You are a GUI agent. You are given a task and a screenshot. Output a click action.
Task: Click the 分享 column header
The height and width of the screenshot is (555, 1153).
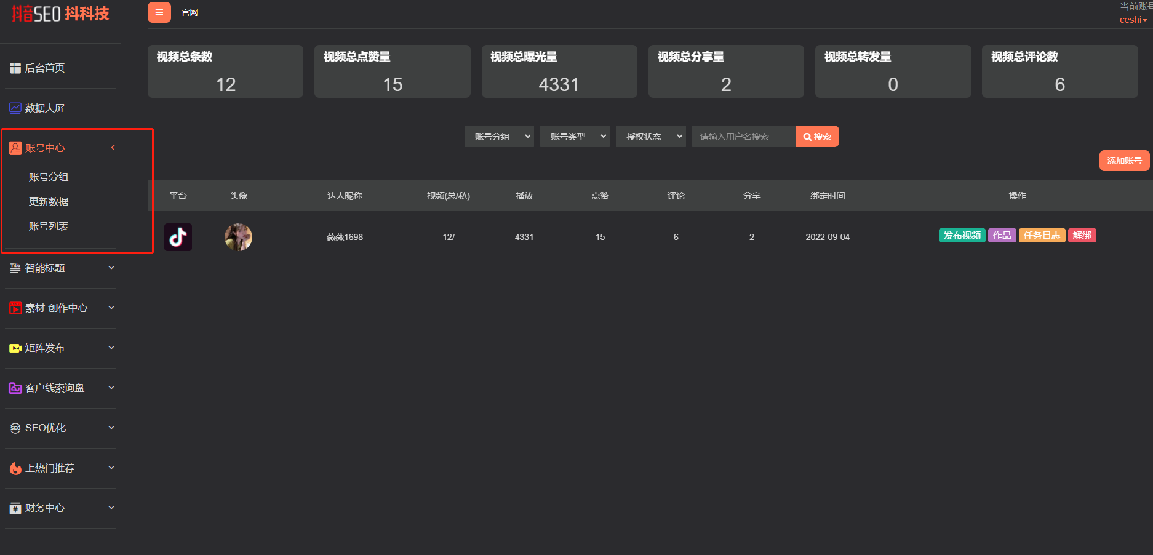coord(752,196)
